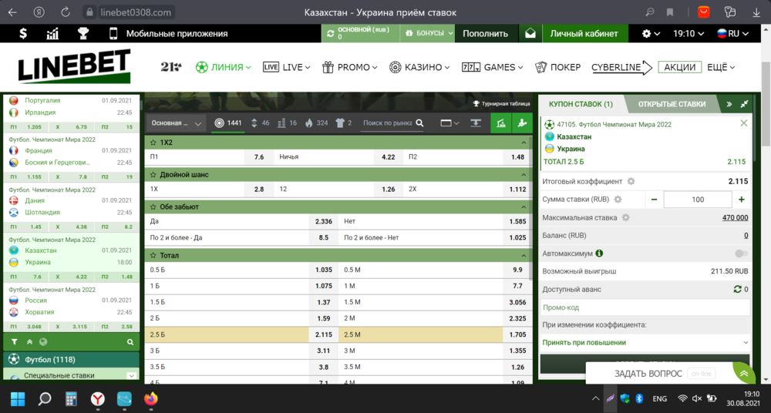The image size is (771, 413).
Task: Favorite the Тотал market star
Action: click(153, 256)
